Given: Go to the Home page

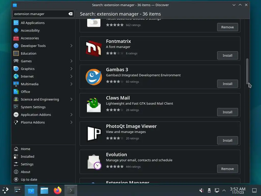Looking at the screenshot, I should pyautogui.click(x=43, y=149).
